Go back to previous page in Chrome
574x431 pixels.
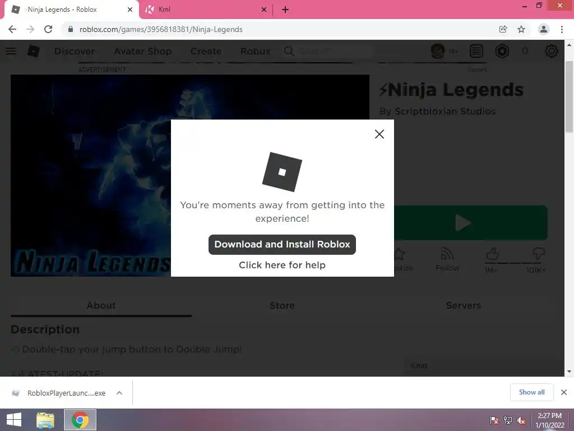pos(12,29)
